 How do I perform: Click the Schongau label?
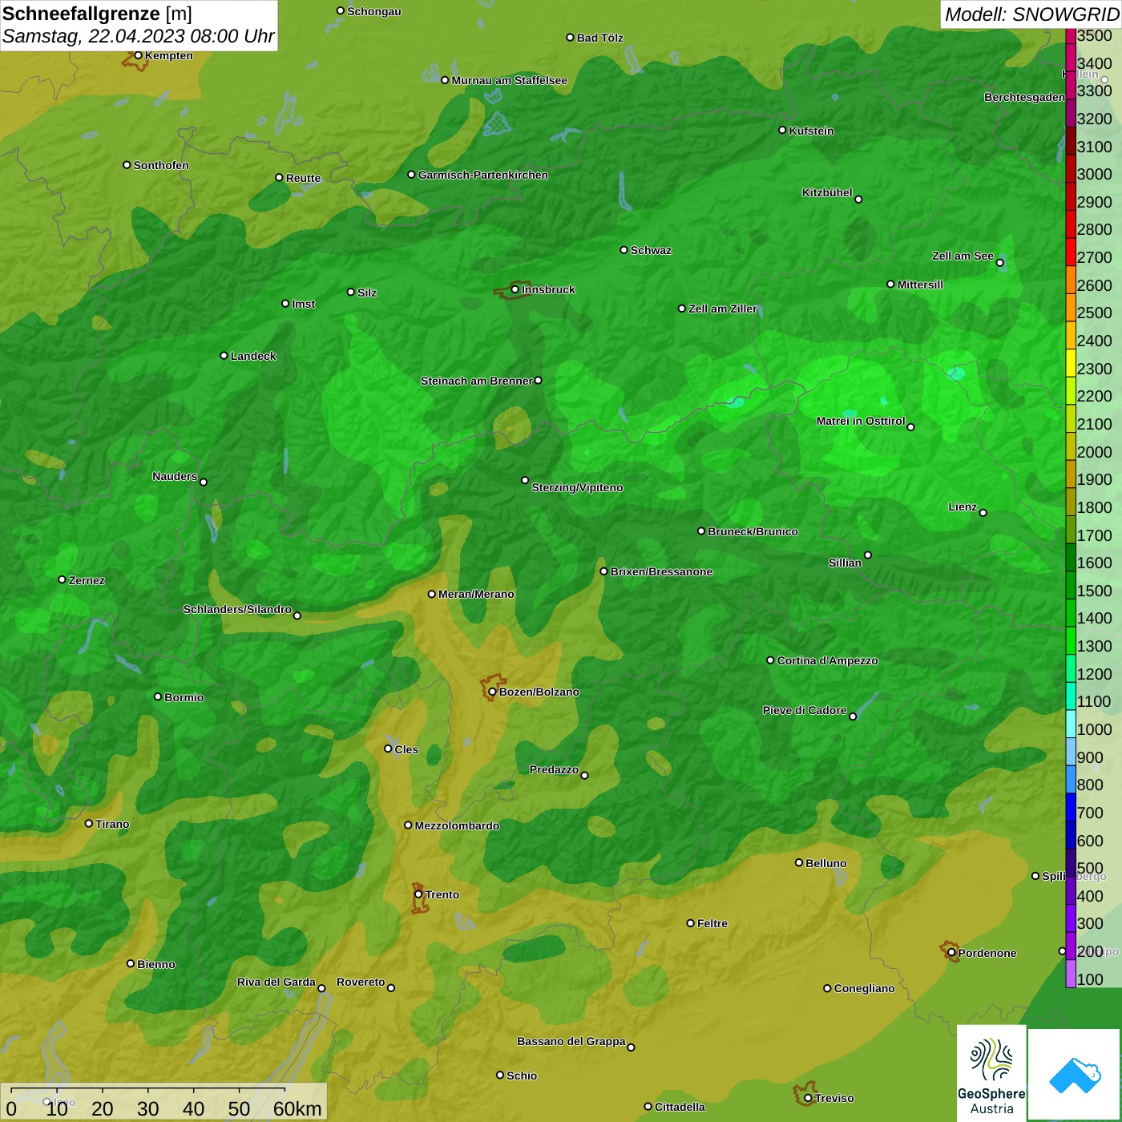(x=374, y=11)
